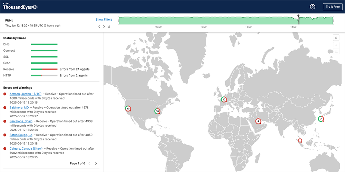This screenshot has height=172, width=345.
Task: Jump to latest time interval
Action: click(109, 26)
